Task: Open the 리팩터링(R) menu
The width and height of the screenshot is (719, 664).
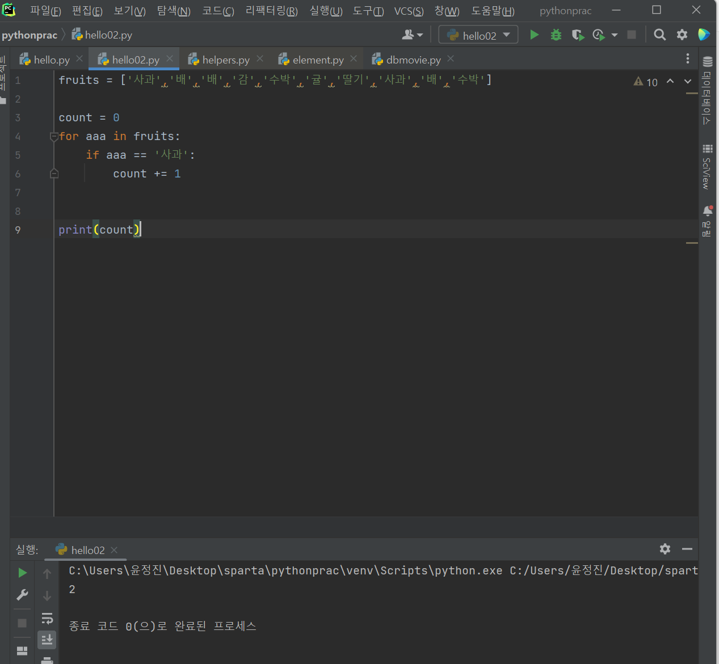Action: click(271, 11)
